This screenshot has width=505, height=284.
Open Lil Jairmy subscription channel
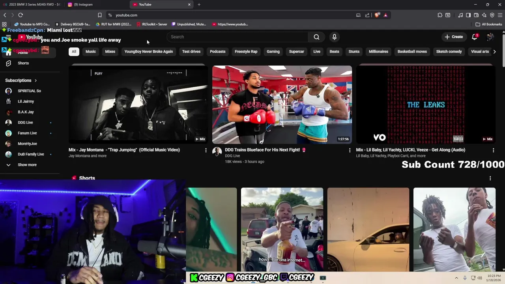(x=28, y=101)
